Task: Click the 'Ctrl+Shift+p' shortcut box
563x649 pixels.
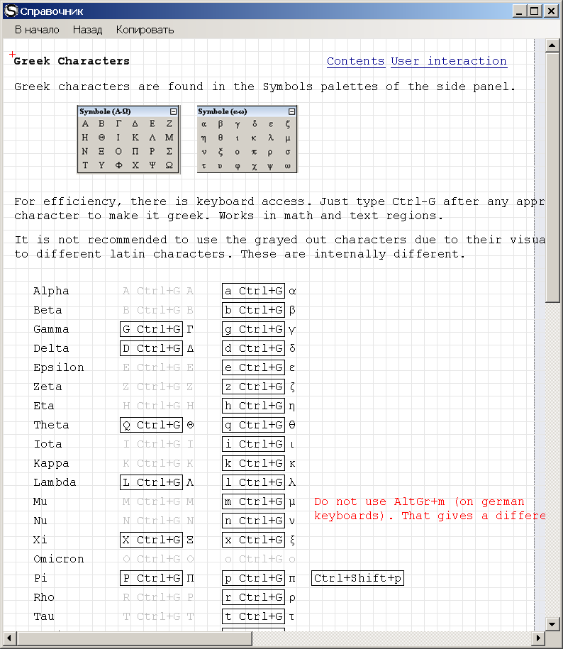Action: click(357, 578)
